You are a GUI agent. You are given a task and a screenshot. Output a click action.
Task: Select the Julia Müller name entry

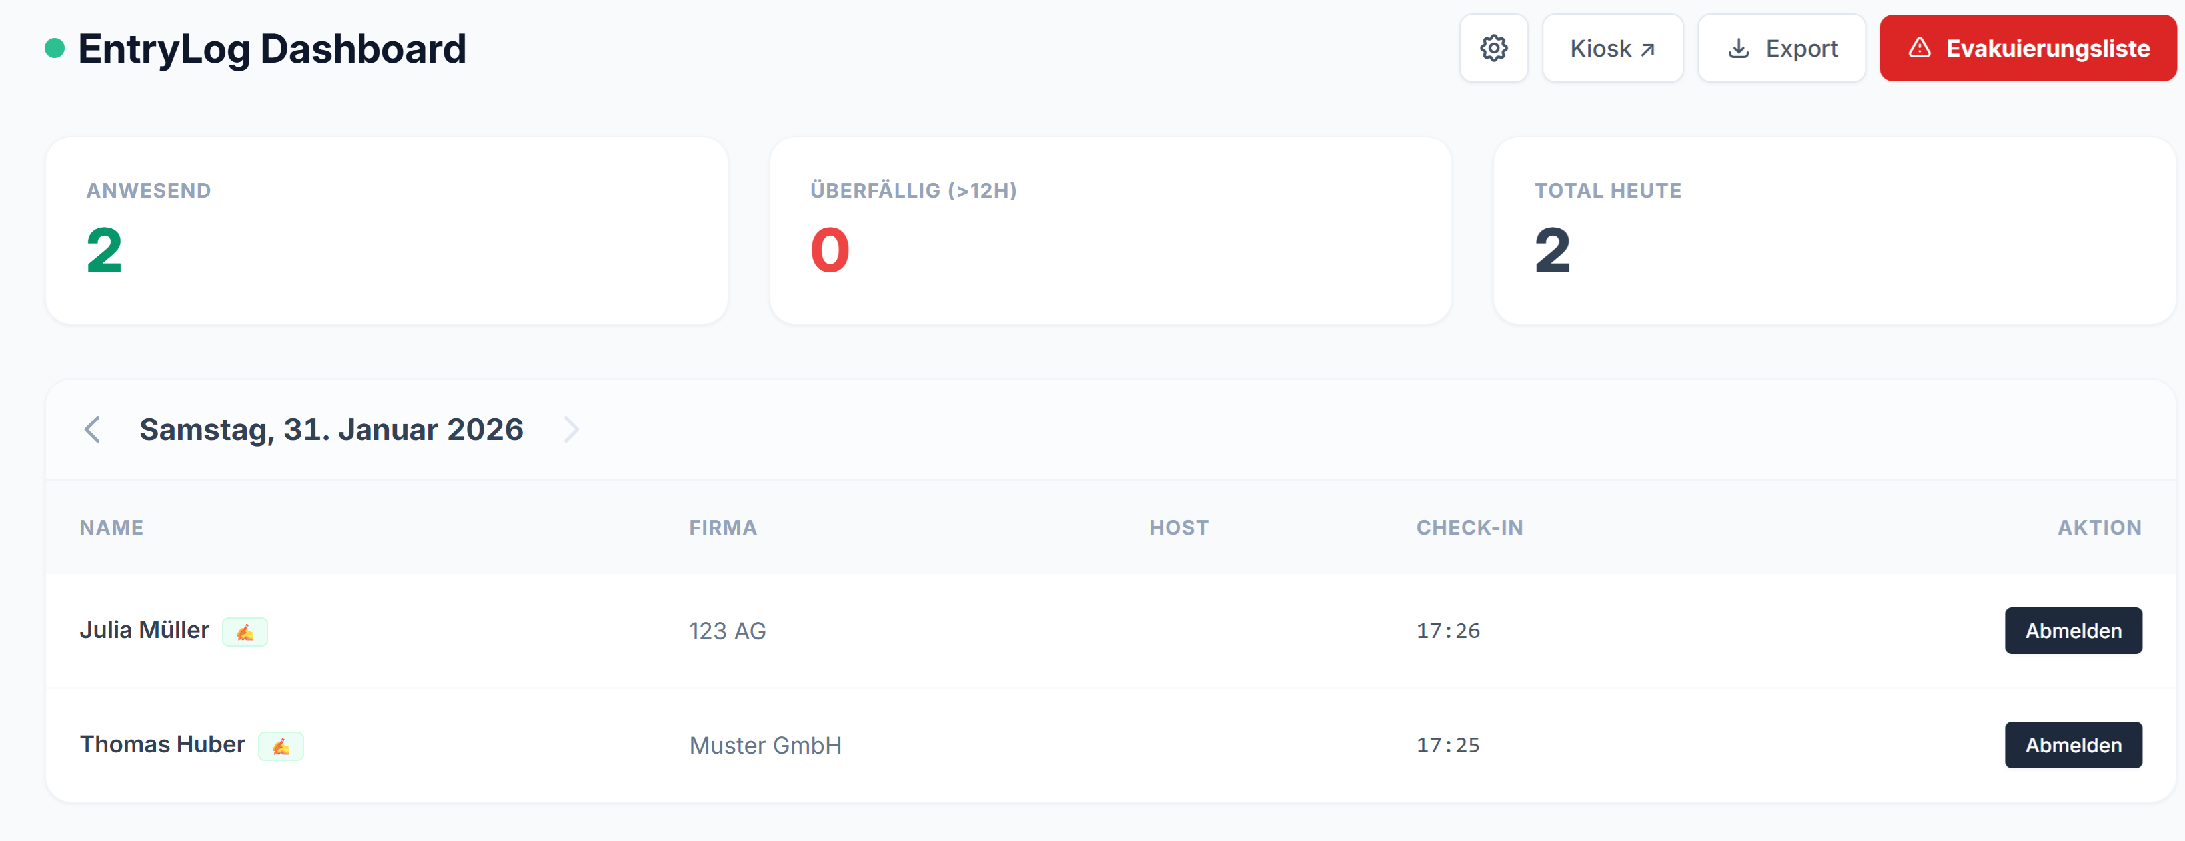(144, 630)
